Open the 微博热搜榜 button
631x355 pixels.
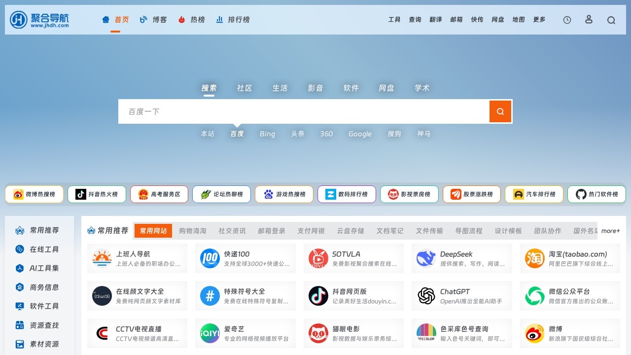point(34,194)
